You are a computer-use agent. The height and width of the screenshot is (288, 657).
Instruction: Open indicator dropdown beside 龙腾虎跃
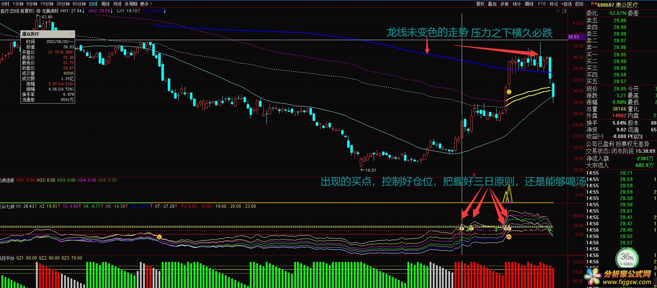click(x=39, y=11)
